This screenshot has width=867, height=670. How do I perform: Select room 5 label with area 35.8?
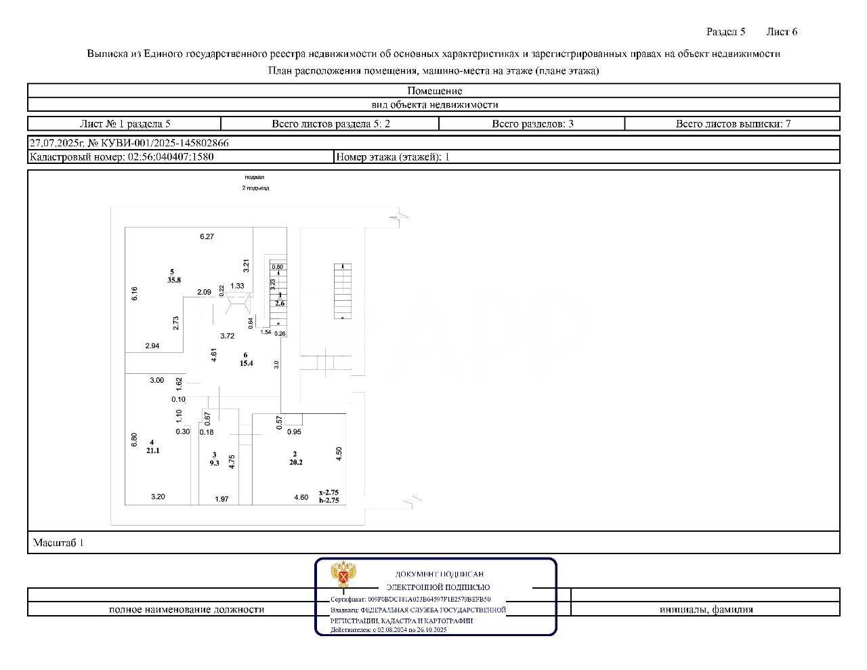pyautogui.click(x=173, y=276)
